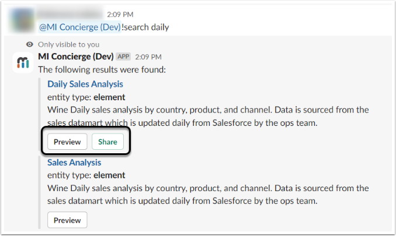Screen dimensions: 396x236
Task: Click the timestamp of the MI Concierge reply
Action: click(x=148, y=57)
